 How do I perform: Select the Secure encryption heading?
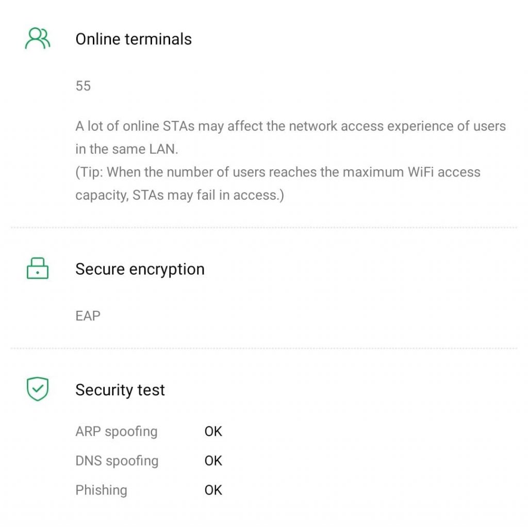click(140, 269)
